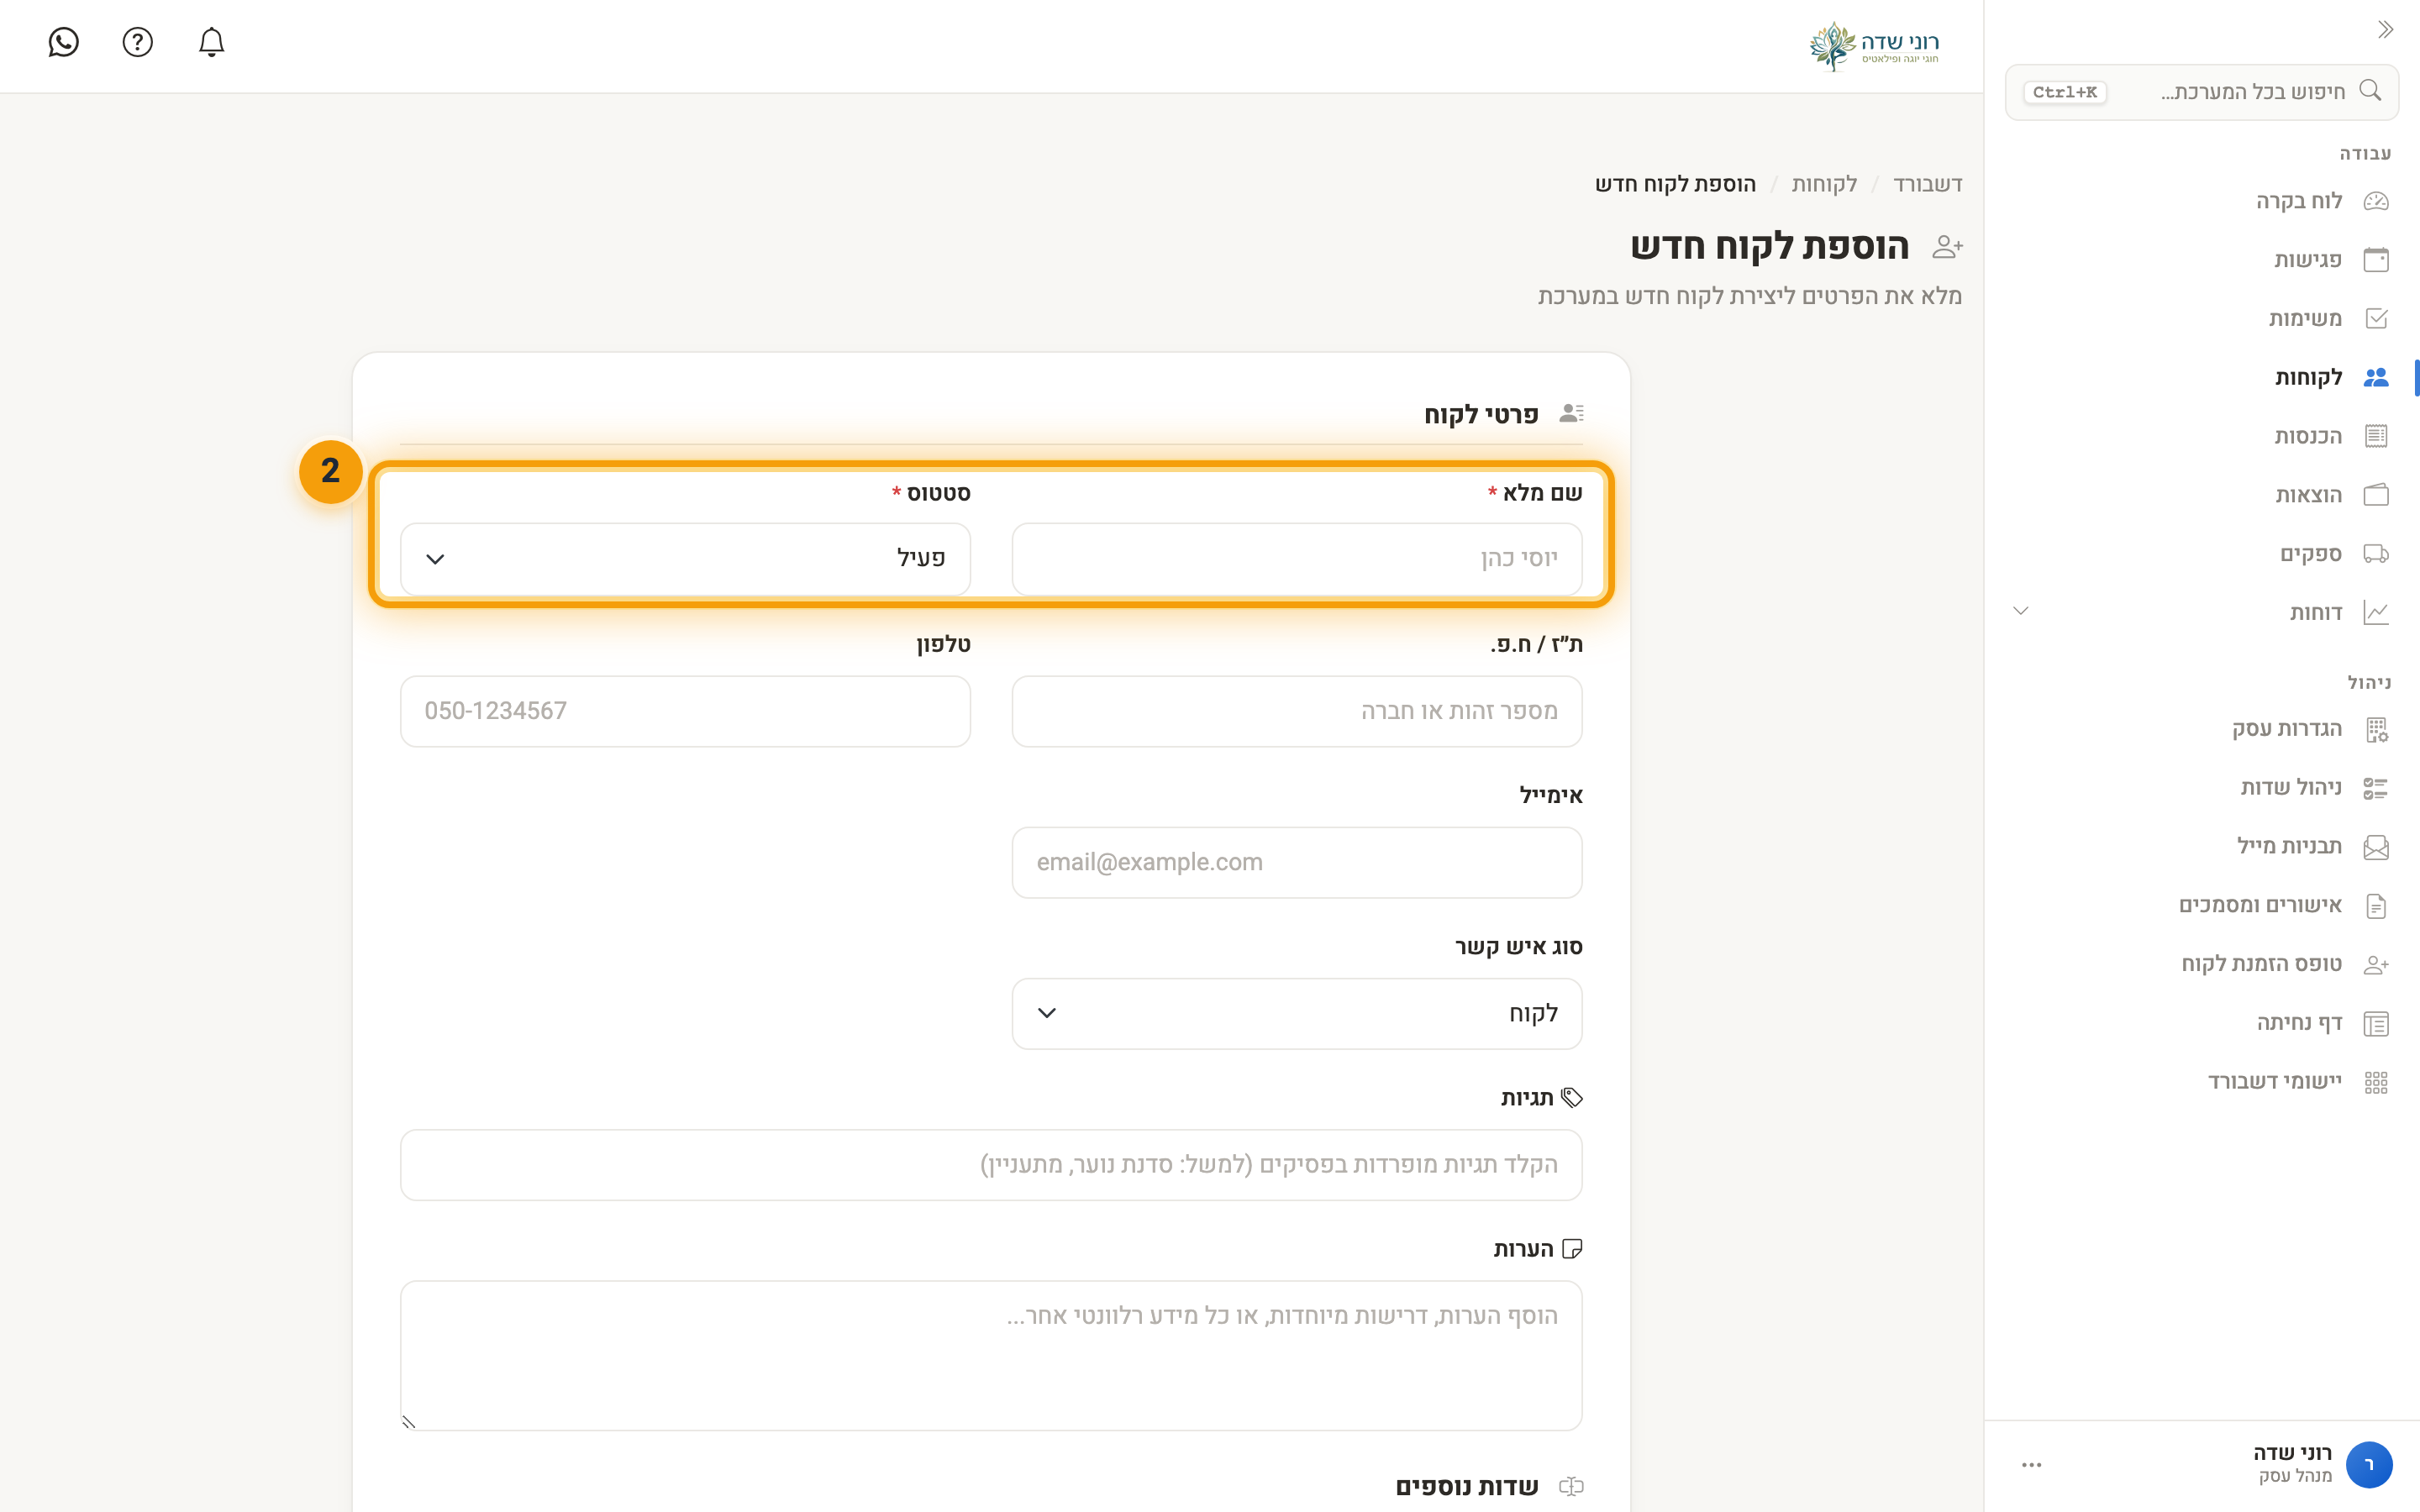This screenshot has height=1512, width=2420.
Task: Click the אישורים ומסמכים document icon
Action: point(2376,906)
